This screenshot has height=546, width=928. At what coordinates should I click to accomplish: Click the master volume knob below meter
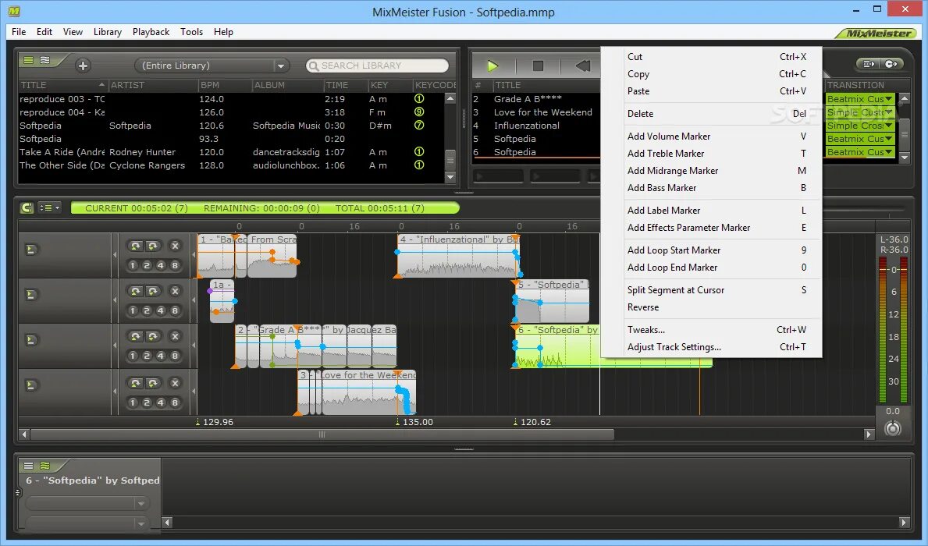pyautogui.click(x=893, y=428)
